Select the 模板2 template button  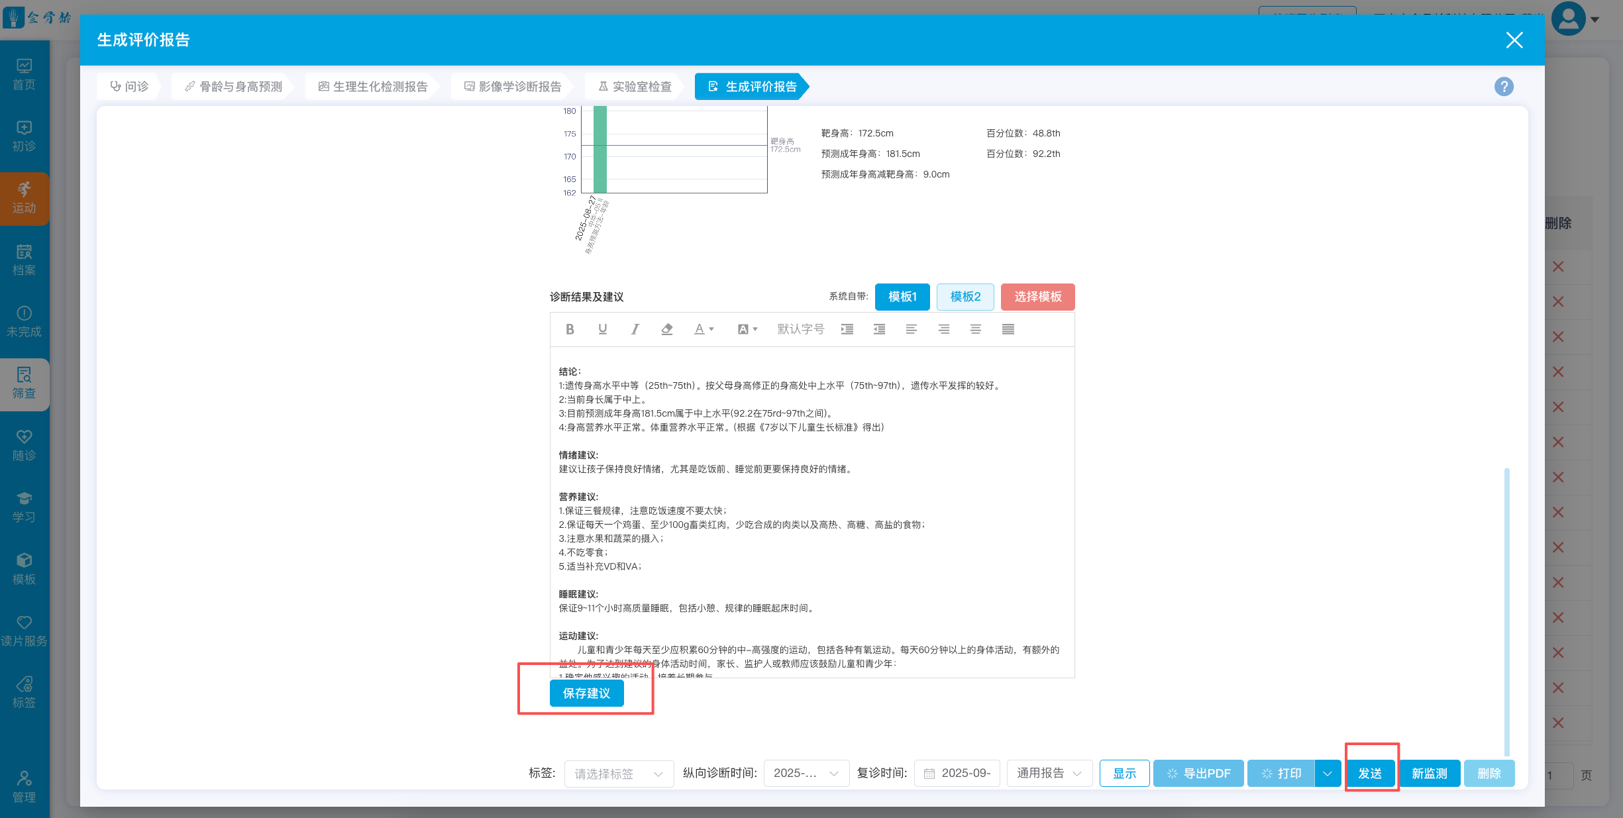(965, 297)
